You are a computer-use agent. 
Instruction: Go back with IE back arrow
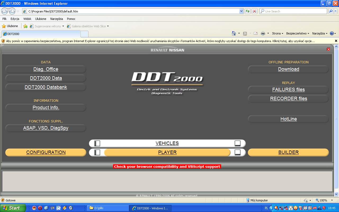[5, 11]
